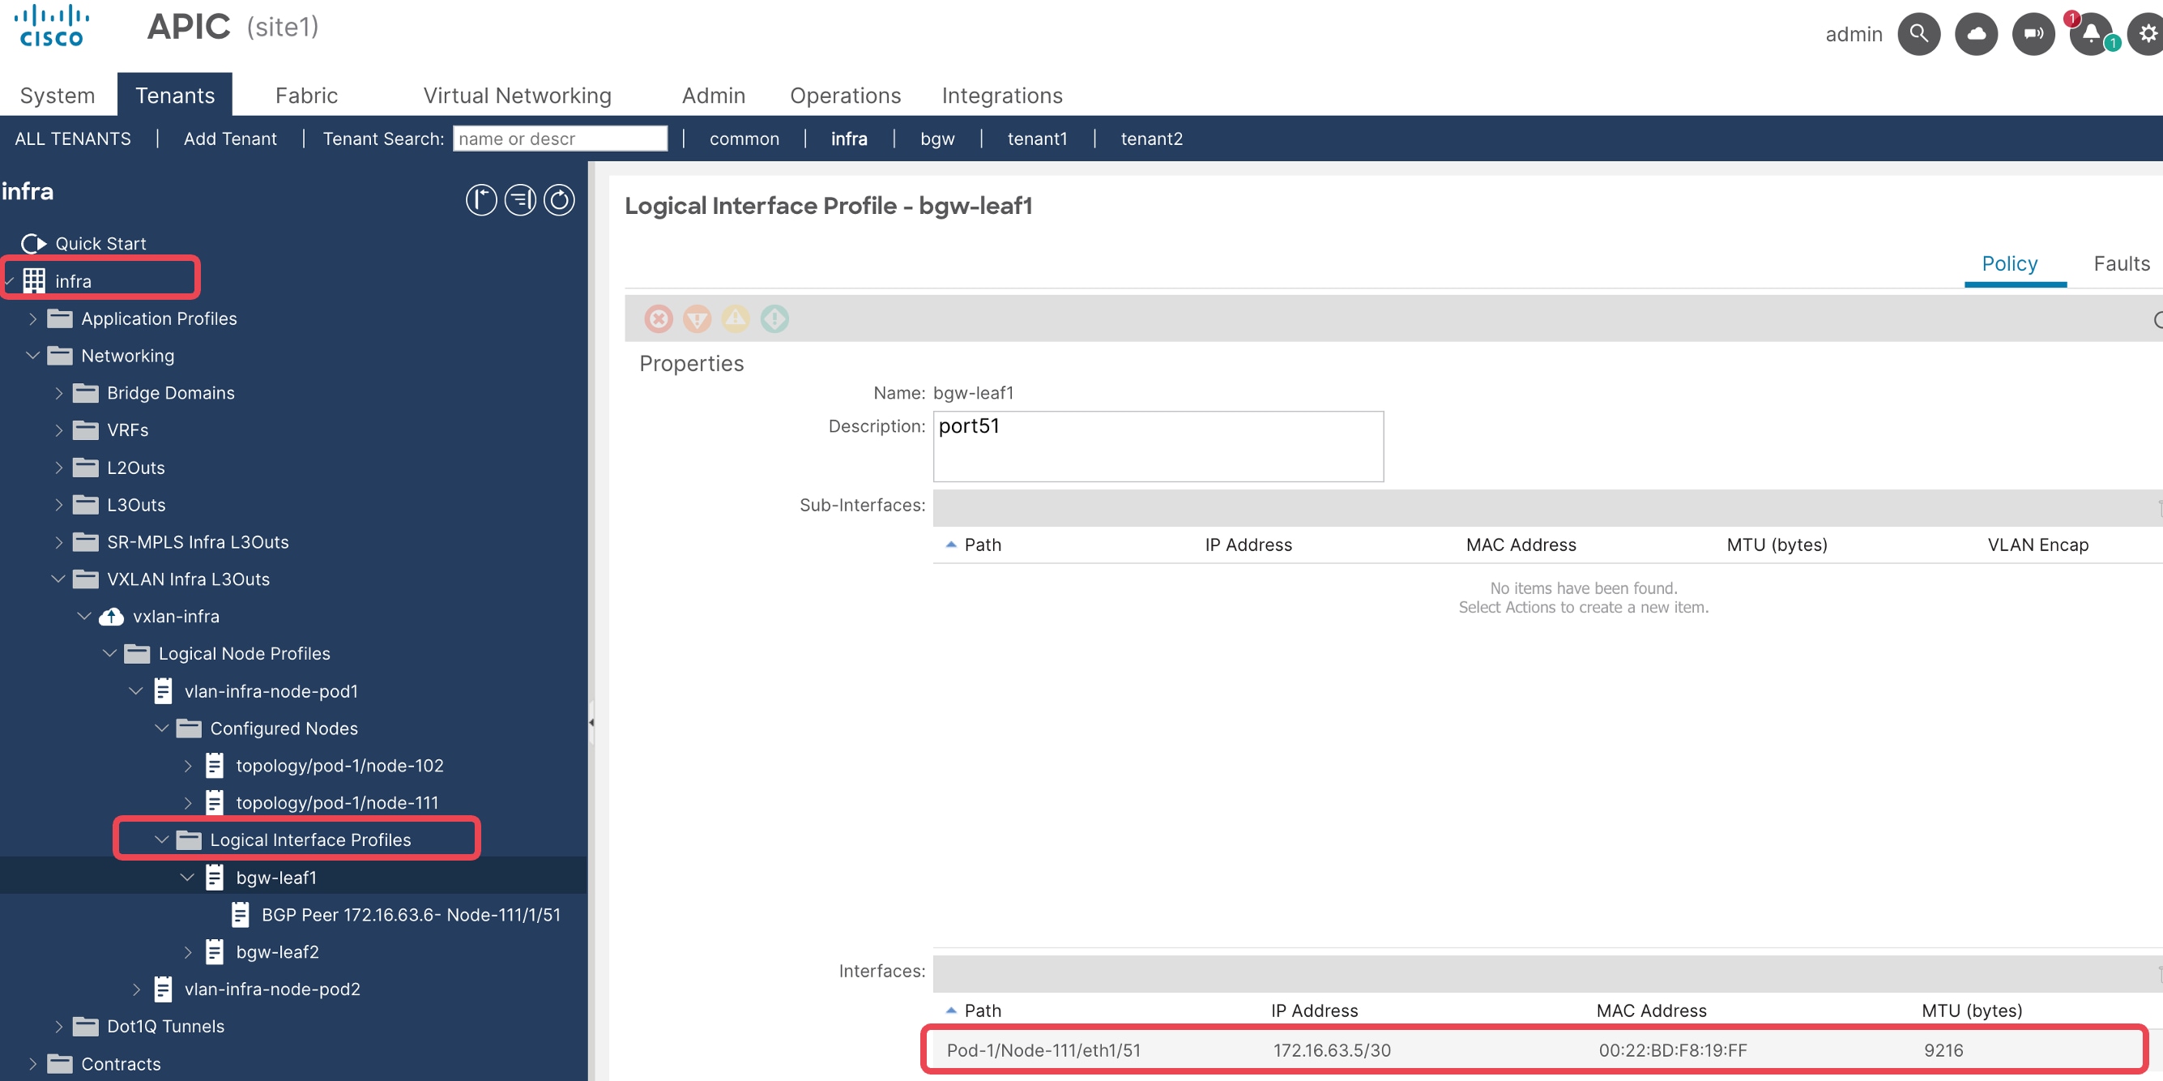
Task: Click the green warning fault icon
Action: pos(774,318)
